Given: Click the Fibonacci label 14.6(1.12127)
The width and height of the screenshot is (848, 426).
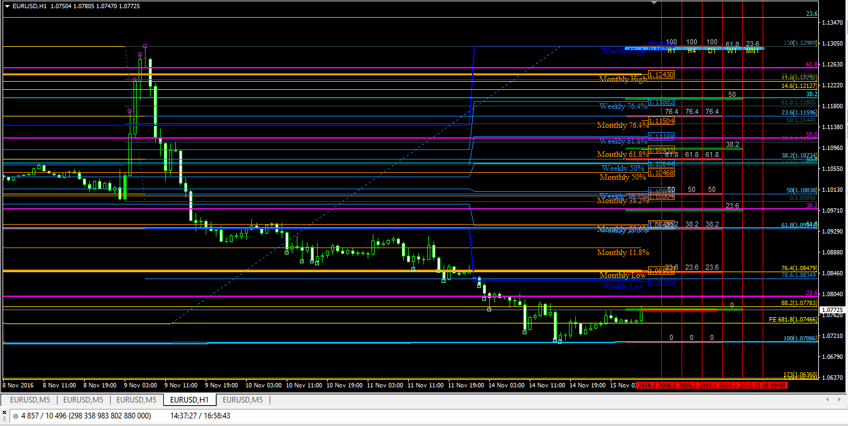Looking at the screenshot, I should [800, 85].
